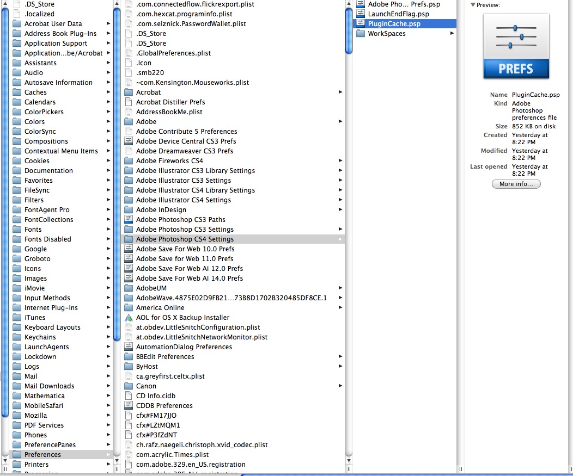This screenshot has width=573, height=476.
Task: Select Adobe Save For Web 10.0 Prefs
Action: pos(185,249)
